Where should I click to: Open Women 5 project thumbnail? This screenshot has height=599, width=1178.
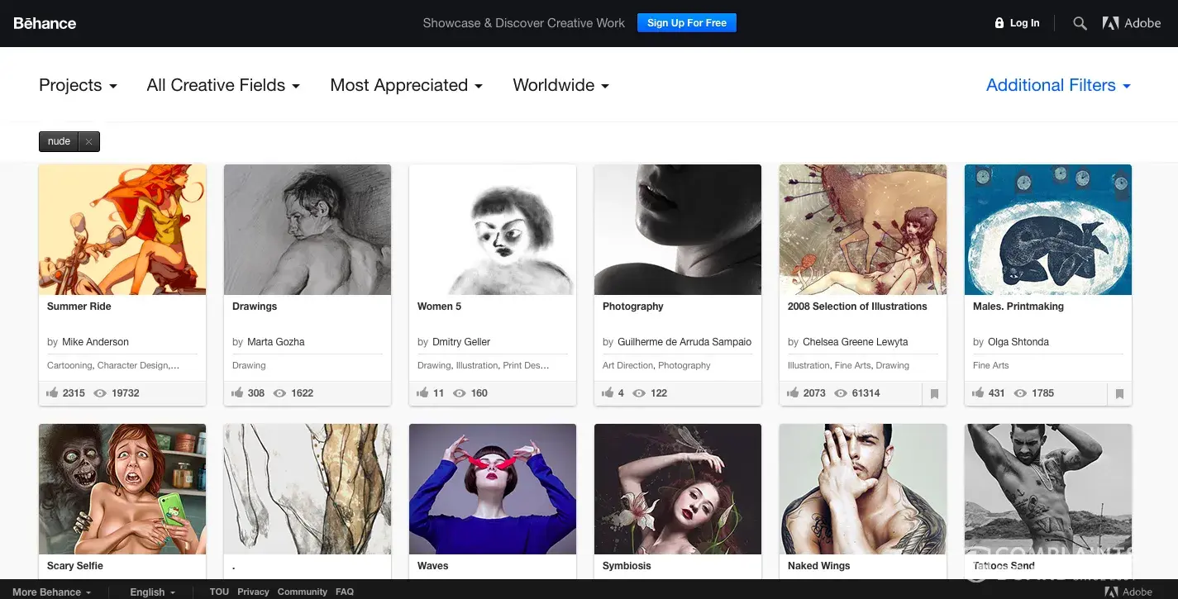493,230
